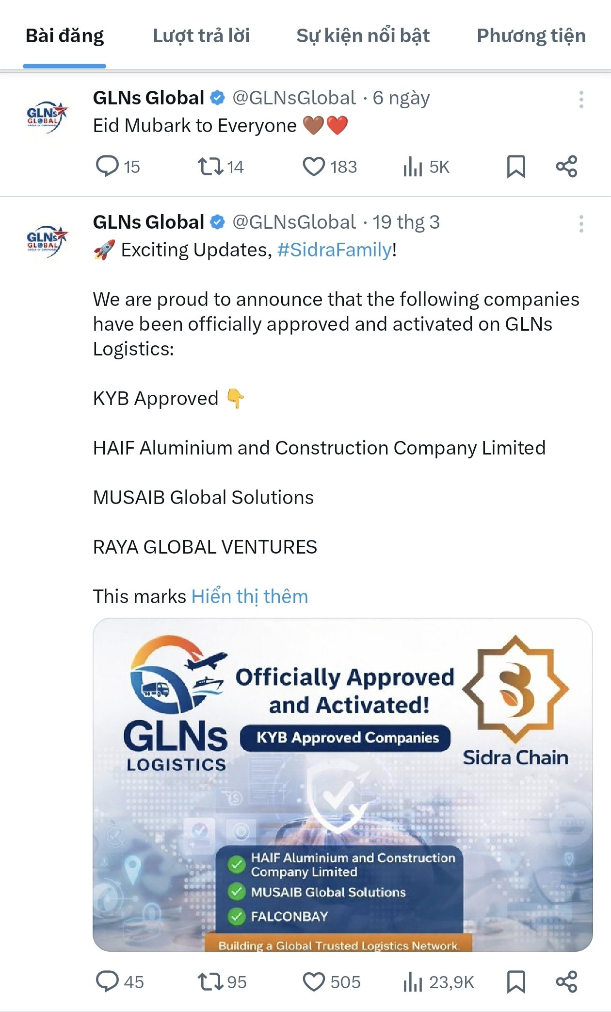
Task: Go to the Phương tiện tab
Action: click(x=531, y=36)
